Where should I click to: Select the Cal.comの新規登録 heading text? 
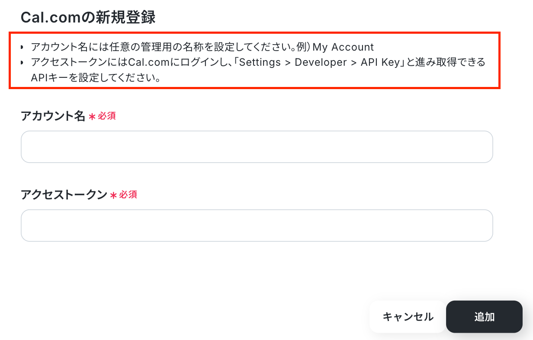[x=88, y=18]
